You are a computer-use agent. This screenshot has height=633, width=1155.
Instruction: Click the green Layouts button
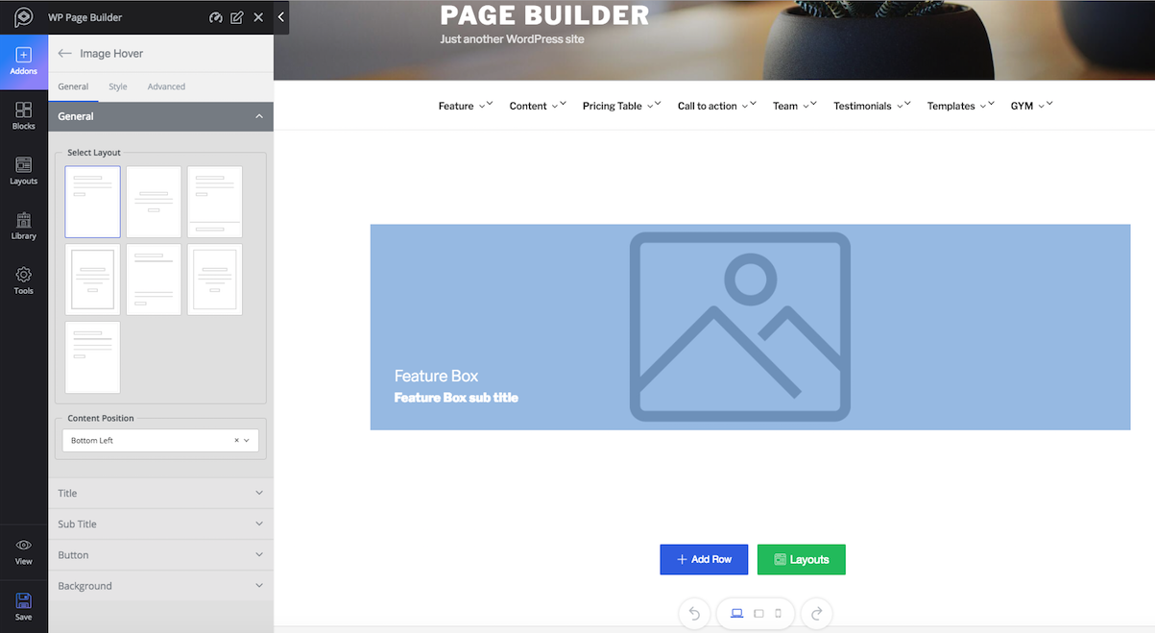[802, 559]
